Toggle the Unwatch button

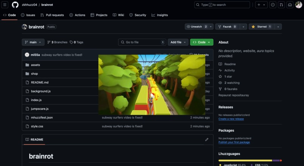click(197, 26)
